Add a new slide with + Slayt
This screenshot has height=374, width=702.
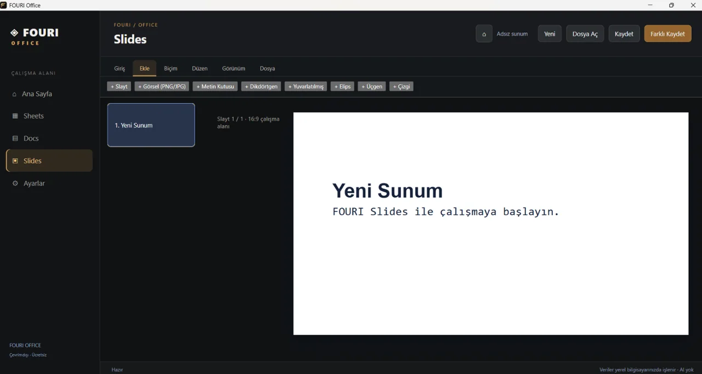pos(119,86)
